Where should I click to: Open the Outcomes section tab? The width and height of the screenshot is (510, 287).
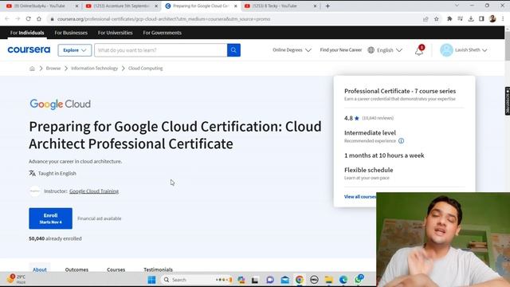click(76, 269)
